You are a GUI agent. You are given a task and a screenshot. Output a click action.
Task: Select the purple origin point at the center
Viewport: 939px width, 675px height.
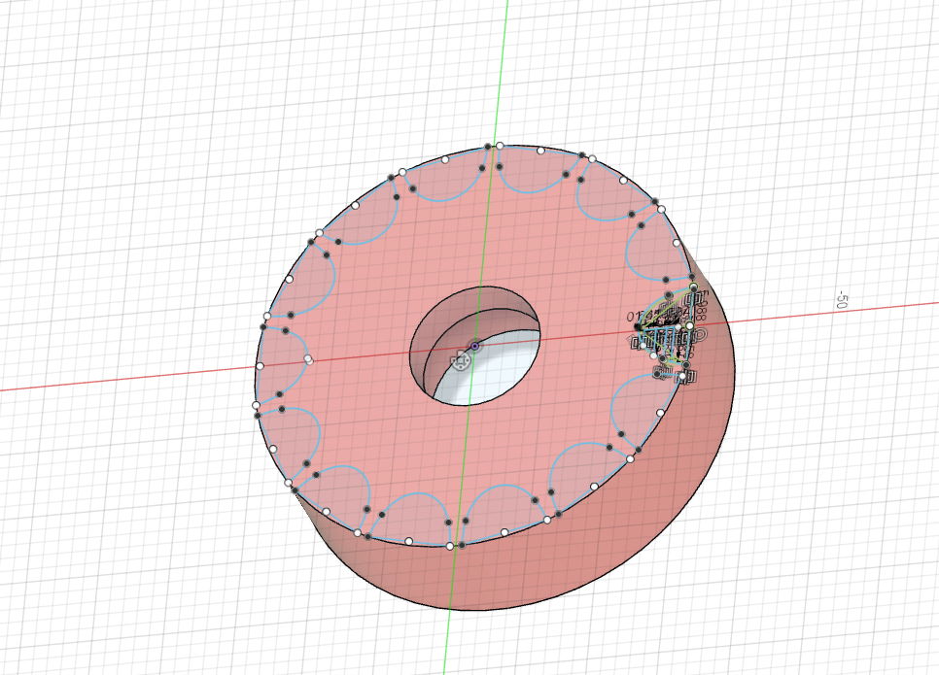tap(475, 346)
